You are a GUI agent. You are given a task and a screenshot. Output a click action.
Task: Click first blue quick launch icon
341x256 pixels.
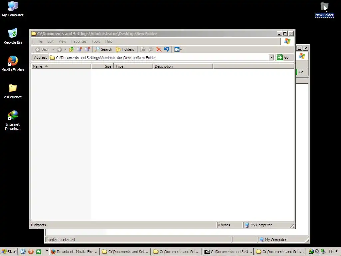coord(23,252)
